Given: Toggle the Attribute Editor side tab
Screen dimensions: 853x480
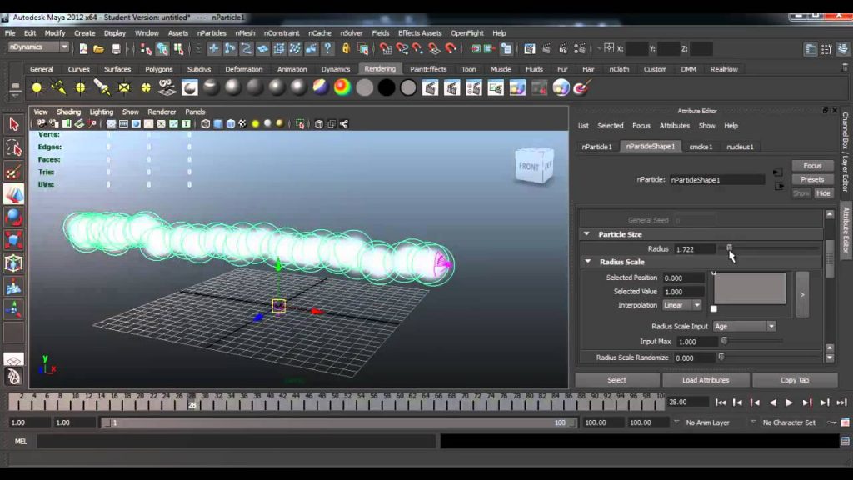Looking at the screenshot, I should point(846,228).
